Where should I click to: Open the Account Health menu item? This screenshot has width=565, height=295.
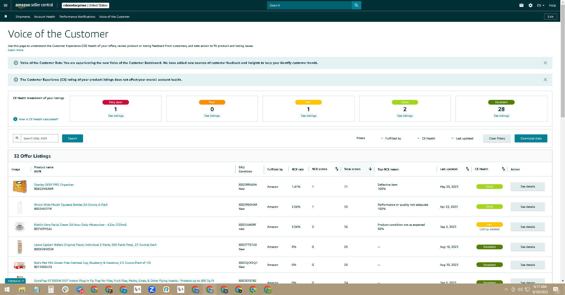[44, 17]
